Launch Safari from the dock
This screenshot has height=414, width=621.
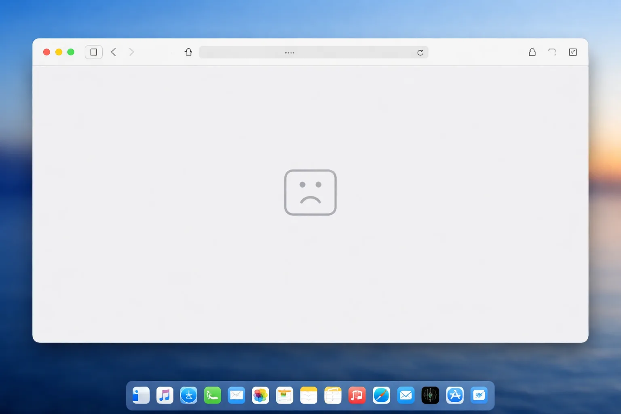(381, 395)
